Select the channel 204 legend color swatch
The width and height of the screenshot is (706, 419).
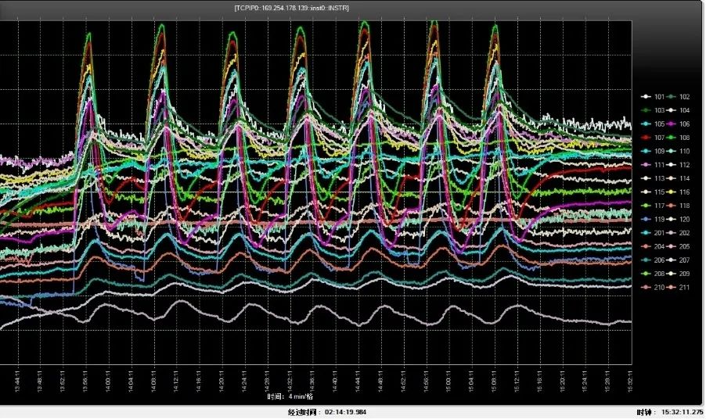pos(646,247)
